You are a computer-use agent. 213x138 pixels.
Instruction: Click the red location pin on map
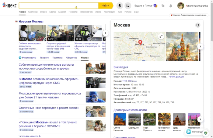tap(140, 42)
